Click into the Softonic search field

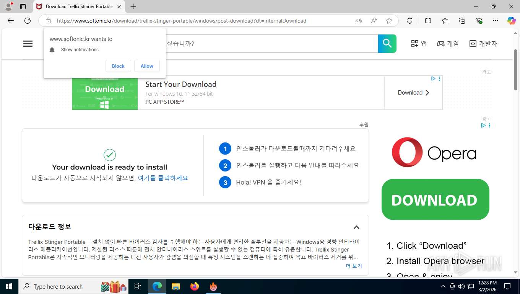click(x=271, y=44)
